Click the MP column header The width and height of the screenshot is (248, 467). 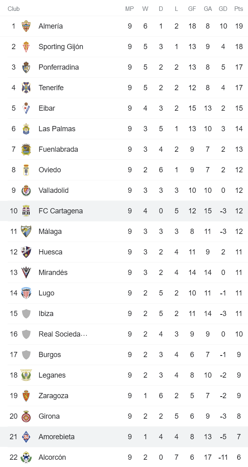(129, 9)
